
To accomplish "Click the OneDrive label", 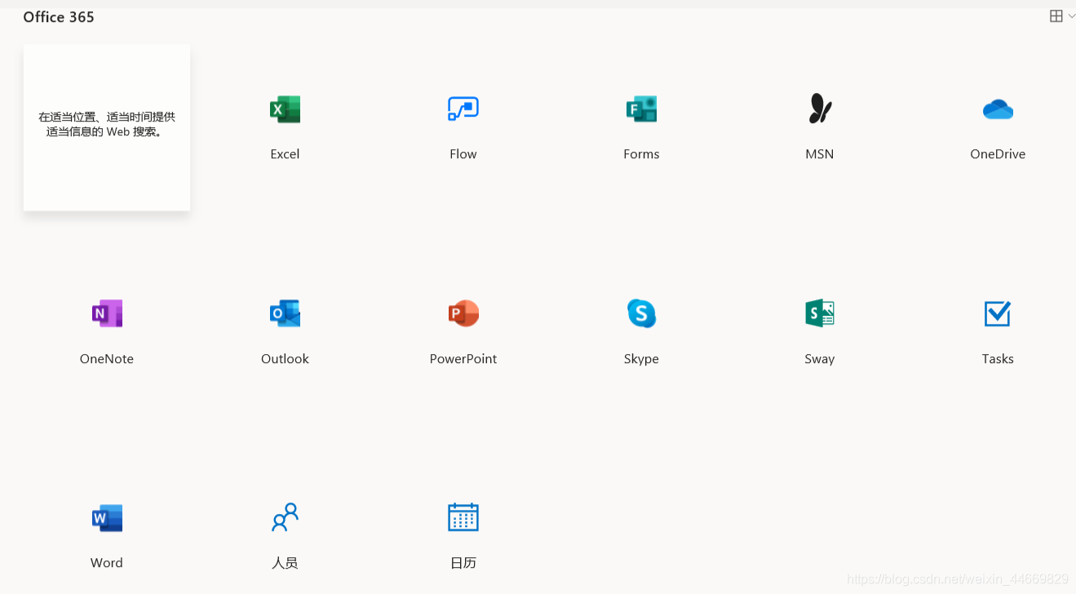I will (998, 153).
